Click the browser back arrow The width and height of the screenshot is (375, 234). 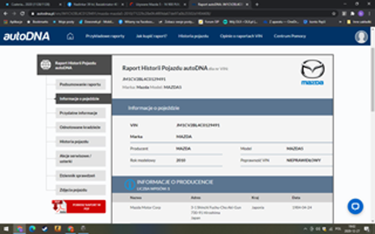tap(6, 13)
